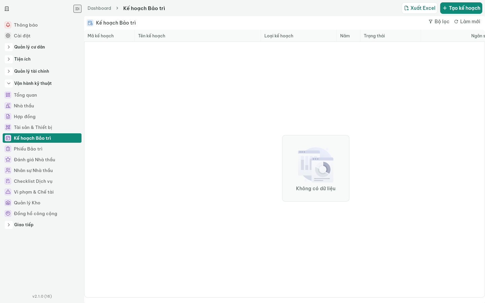Select Kế hoạch Bảo trì menu item

42,138
